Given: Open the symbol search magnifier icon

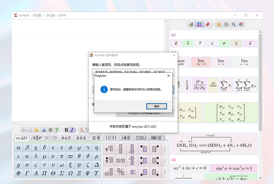Looking at the screenshot, I should [x=233, y=24].
